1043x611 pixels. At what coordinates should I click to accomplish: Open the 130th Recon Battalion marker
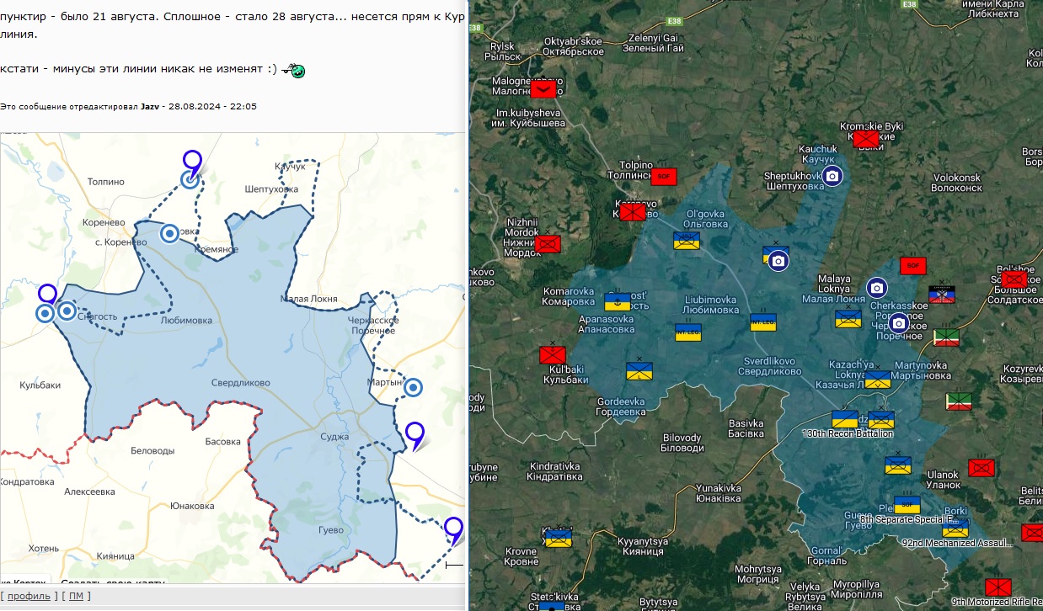tap(845, 418)
